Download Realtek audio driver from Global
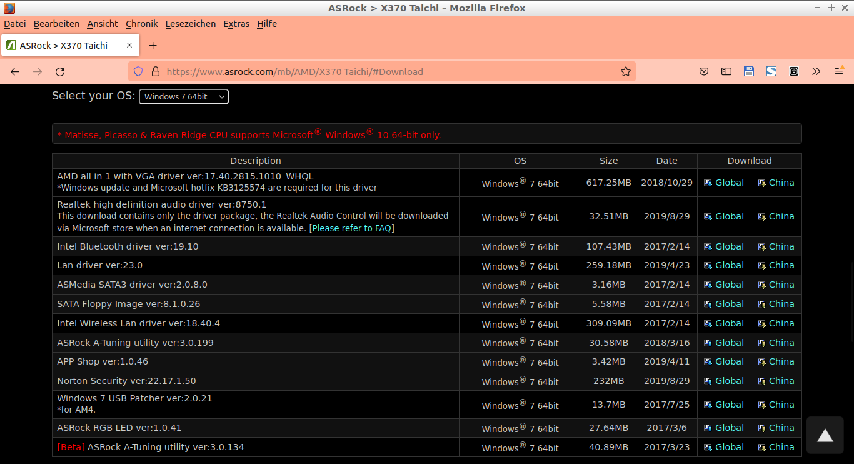The image size is (854, 464). pos(730,216)
